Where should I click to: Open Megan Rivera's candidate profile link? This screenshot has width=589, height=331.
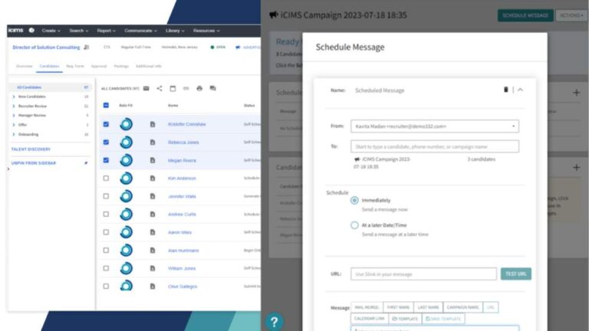[183, 160]
